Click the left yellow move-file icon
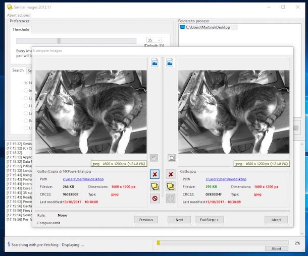Screen dimensions: 308x256 tap(155, 186)
